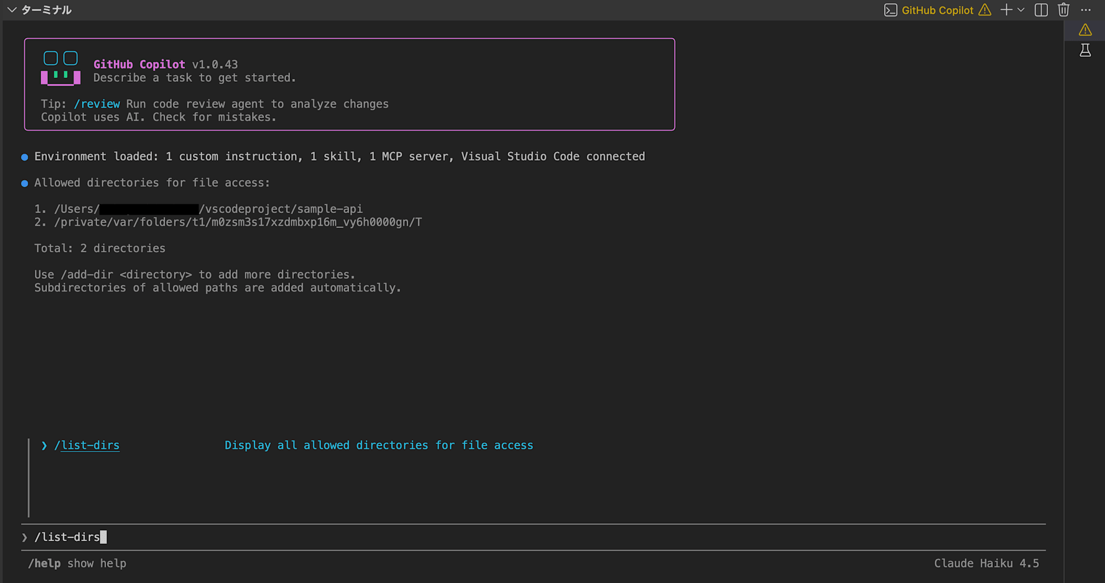Split the terminal with the split icon
The width and height of the screenshot is (1105, 583).
tap(1041, 10)
